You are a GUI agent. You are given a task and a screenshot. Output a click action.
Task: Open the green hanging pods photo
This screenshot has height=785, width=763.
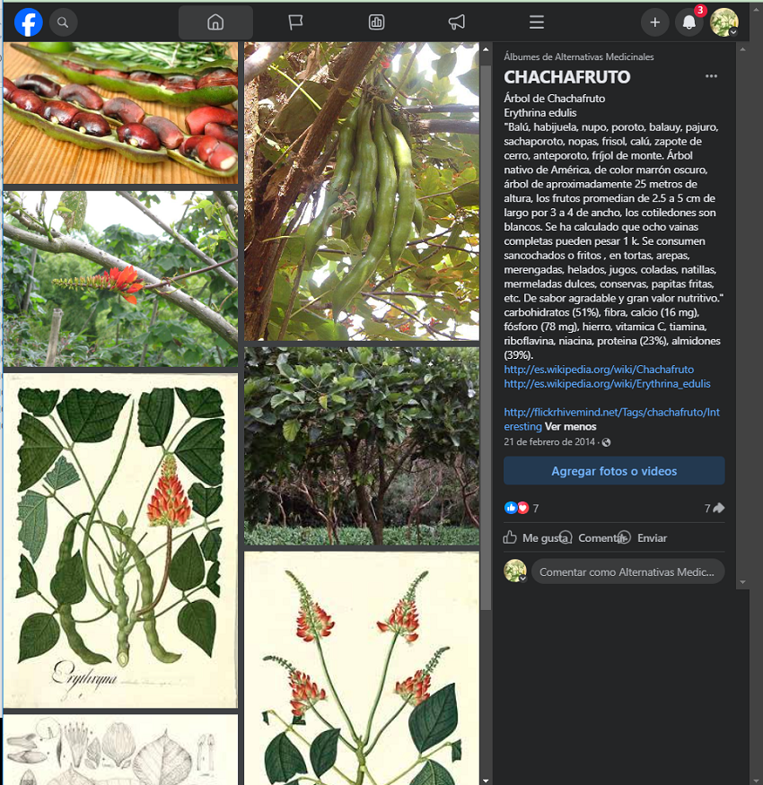coord(362,191)
